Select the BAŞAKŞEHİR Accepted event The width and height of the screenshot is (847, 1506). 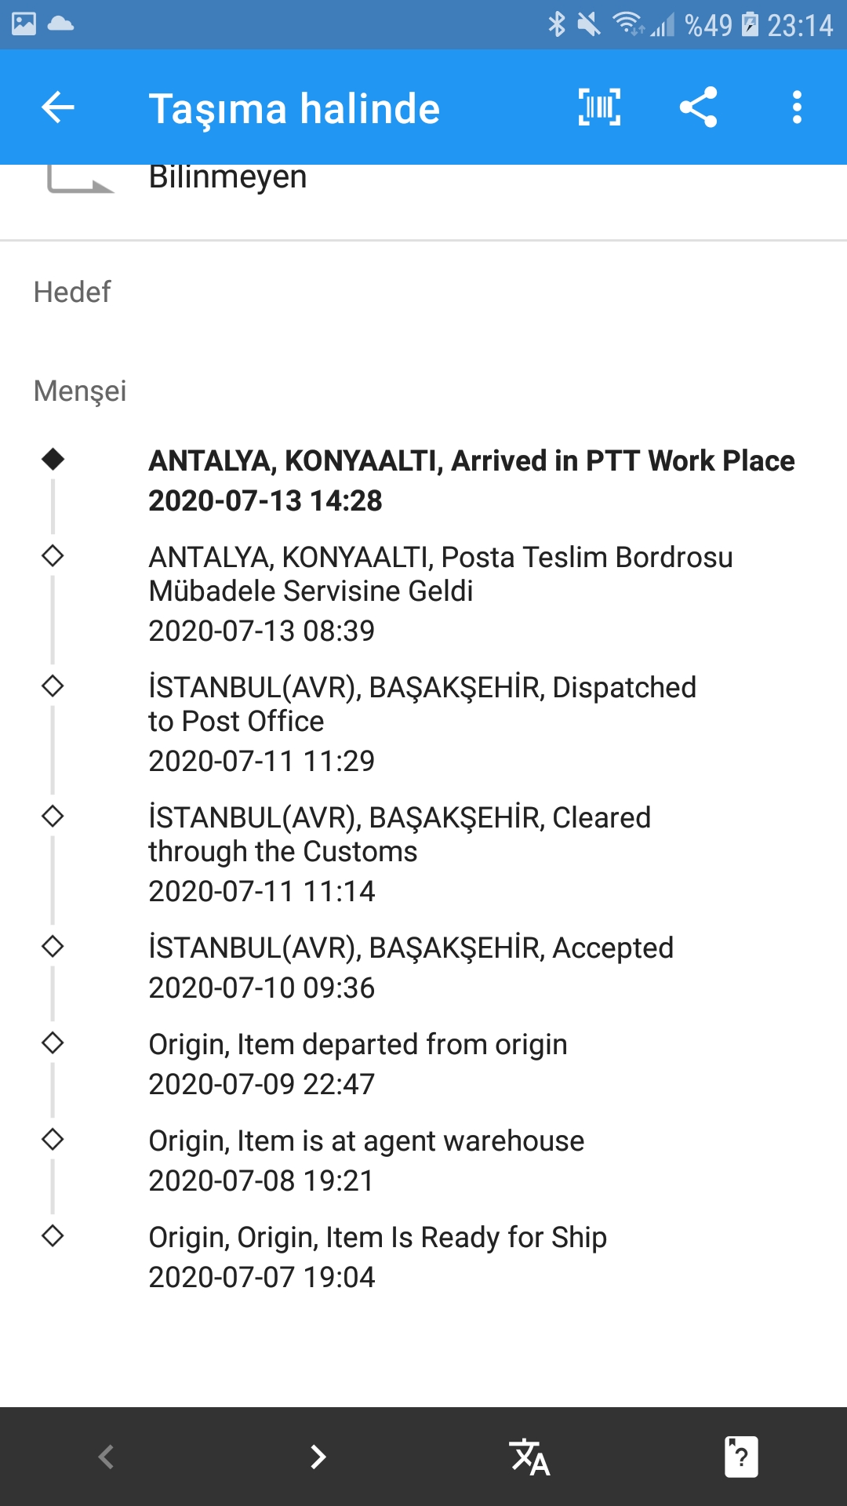[x=411, y=967]
